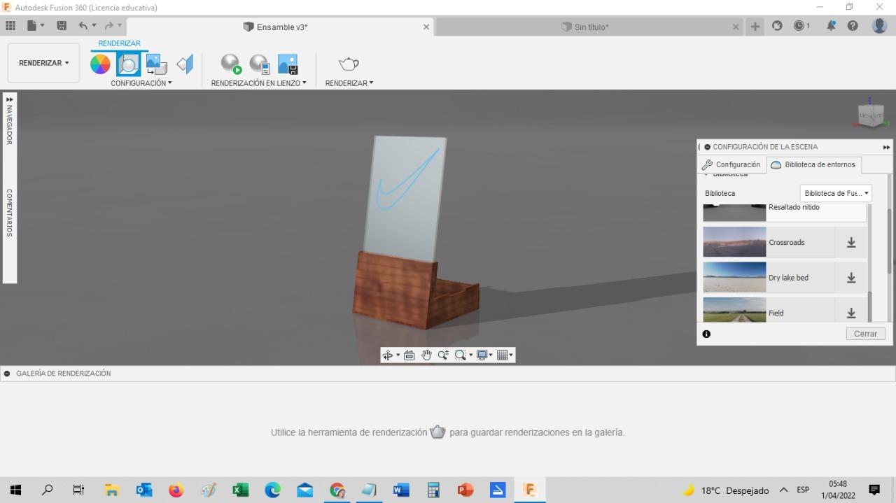The height and width of the screenshot is (503, 896).
Task: Open Extensions icon in top bar
Action: pyautogui.click(x=777, y=26)
